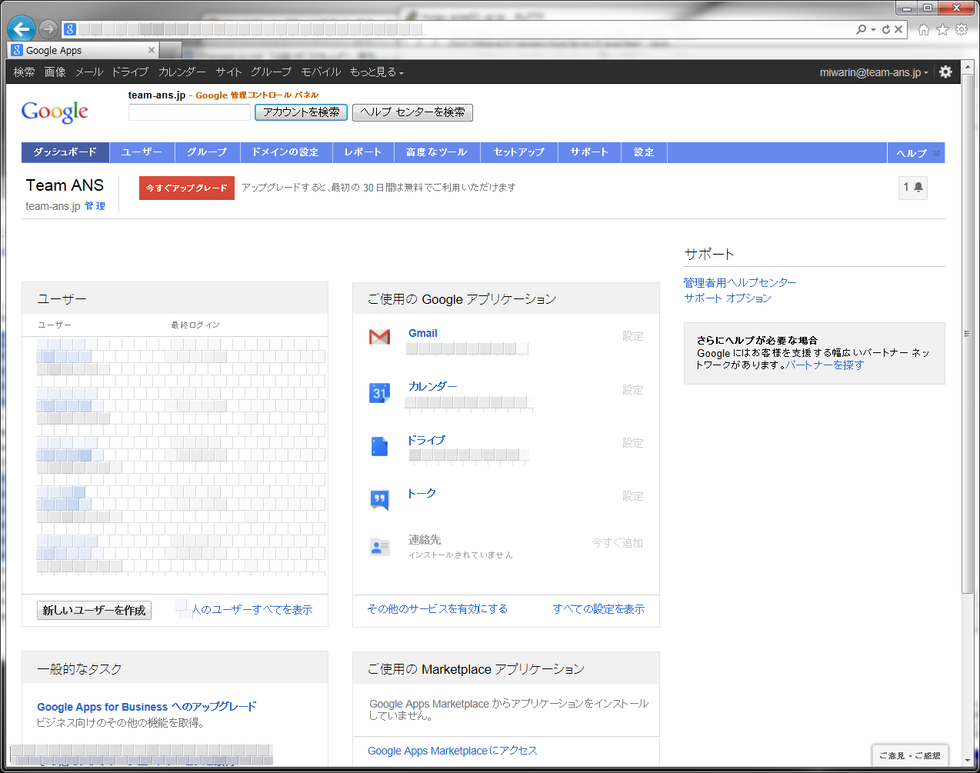Open ご意見・ご感想 feedback button
The width and height of the screenshot is (980, 773).
coord(910,755)
